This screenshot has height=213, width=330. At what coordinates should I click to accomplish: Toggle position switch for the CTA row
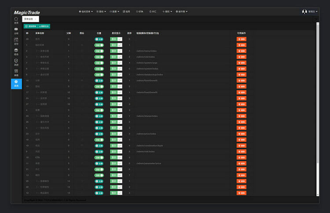(x=99, y=158)
